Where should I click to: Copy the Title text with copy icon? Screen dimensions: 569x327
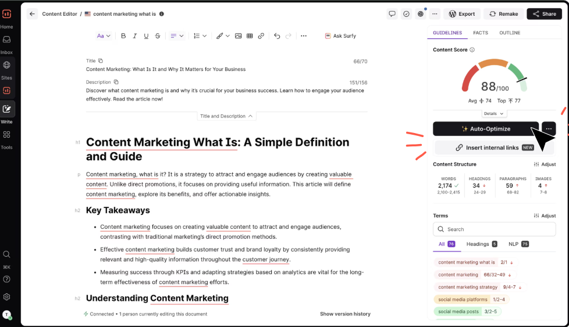[101, 60]
